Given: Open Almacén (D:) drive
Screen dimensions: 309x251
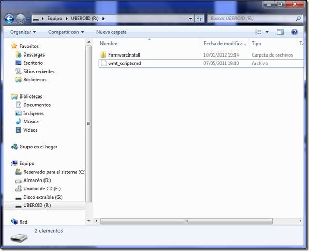Looking at the screenshot, I should (x=37, y=180).
